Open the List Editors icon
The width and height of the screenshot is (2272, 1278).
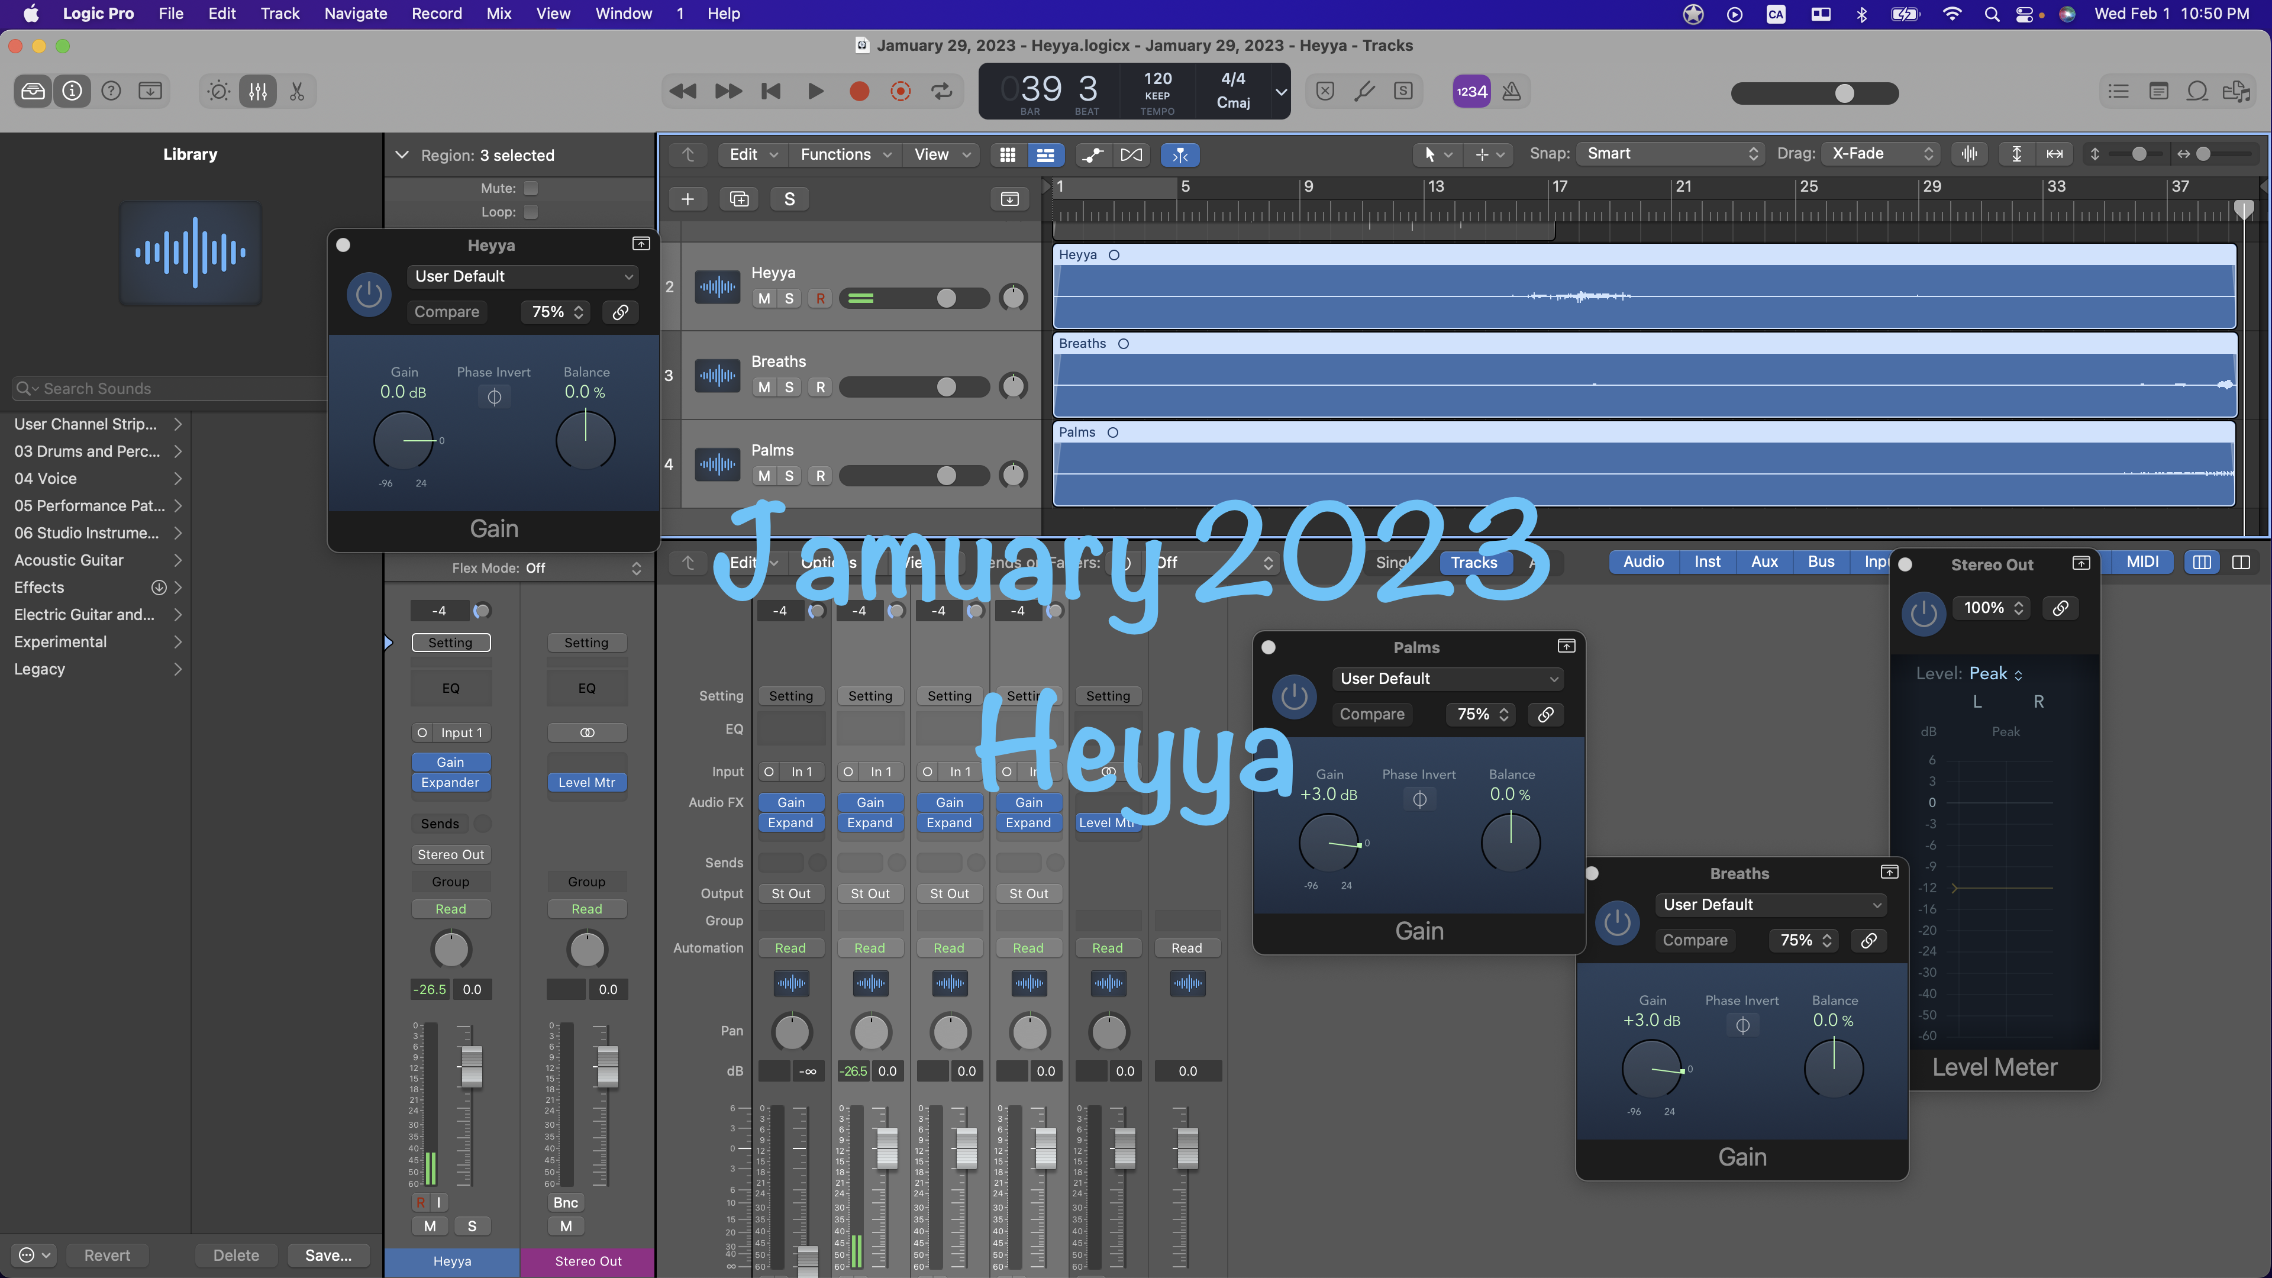2119,91
